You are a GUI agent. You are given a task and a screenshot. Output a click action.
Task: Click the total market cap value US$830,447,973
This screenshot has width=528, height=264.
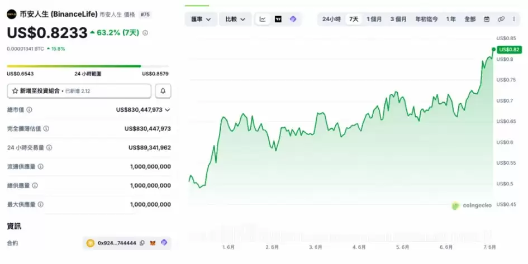(139, 109)
